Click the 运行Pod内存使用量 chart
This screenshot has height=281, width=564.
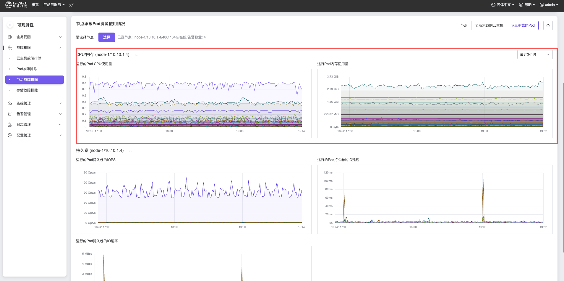(x=435, y=103)
